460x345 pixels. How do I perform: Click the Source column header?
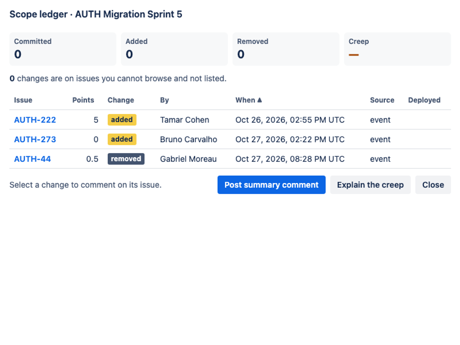tap(382, 100)
